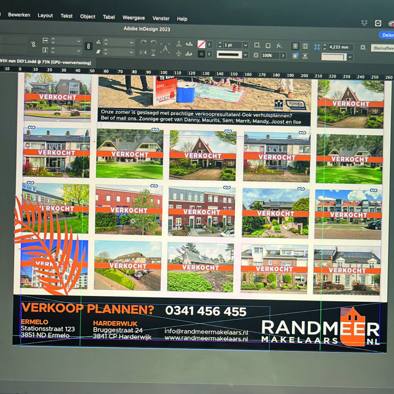Open the Object menu
This screenshot has width=394, height=394.
[88, 16]
